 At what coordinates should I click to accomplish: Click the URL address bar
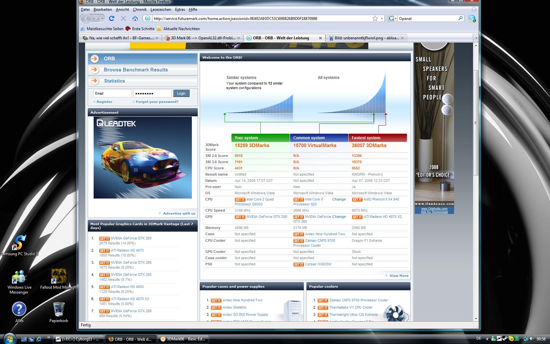point(262,18)
